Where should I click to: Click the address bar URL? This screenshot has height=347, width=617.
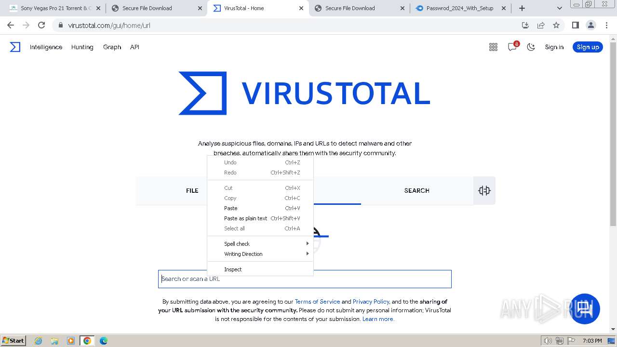(109, 25)
